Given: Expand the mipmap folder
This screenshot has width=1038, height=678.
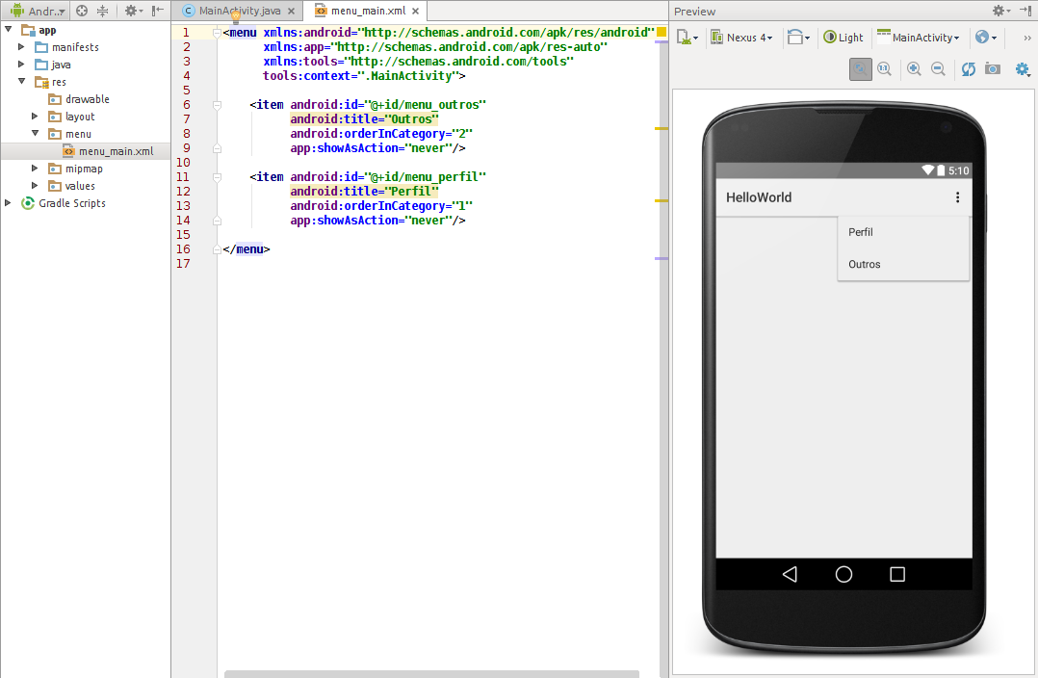Looking at the screenshot, I should tap(35, 169).
